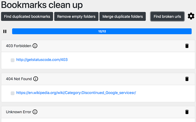Delete the 403 Forbidden group via trash
Screen dimensions: 196x122
click(187, 46)
